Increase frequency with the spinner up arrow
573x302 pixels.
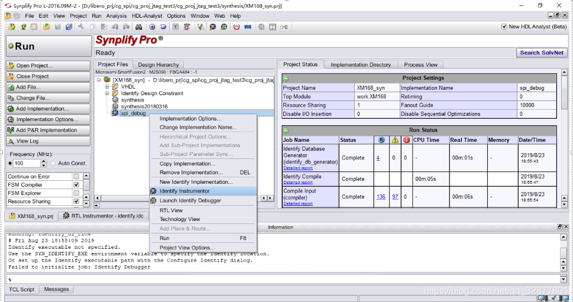pos(44,161)
